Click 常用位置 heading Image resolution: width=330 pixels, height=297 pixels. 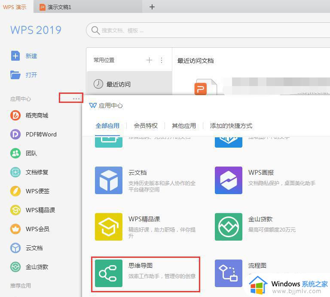pyautogui.click(x=104, y=60)
